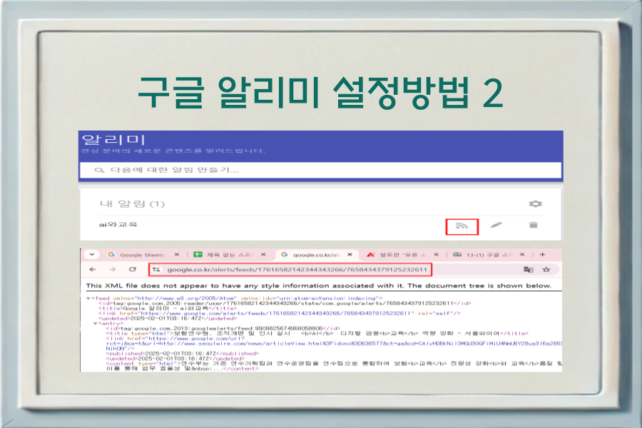Screen dimensions: 642x428
Task: Click the translate page icon in address bar
Action: click(x=528, y=270)
